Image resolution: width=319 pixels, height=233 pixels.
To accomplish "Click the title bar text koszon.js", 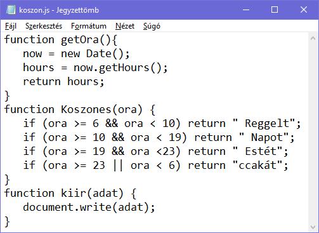I will click(x=34, y=10).
